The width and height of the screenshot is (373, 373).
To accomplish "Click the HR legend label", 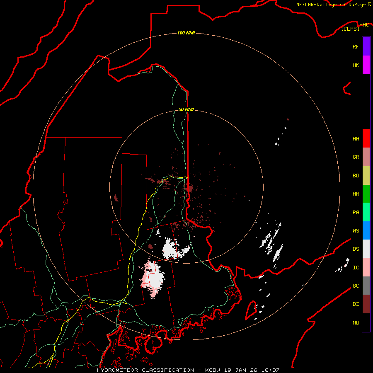I will (x=356, y=194).
